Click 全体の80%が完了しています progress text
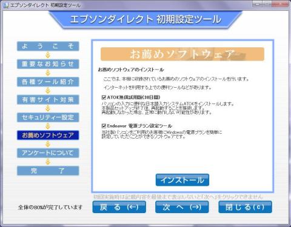 [x=50, y=207]
